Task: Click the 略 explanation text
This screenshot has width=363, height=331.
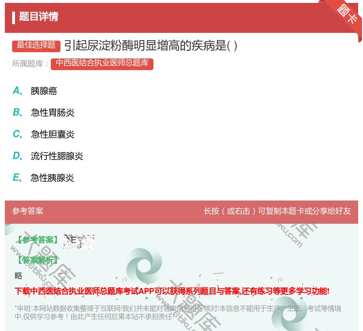Action: click(x=18, y=276)
